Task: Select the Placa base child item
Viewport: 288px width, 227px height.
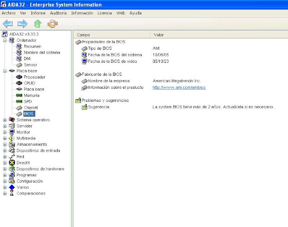Action: (34, 89)
